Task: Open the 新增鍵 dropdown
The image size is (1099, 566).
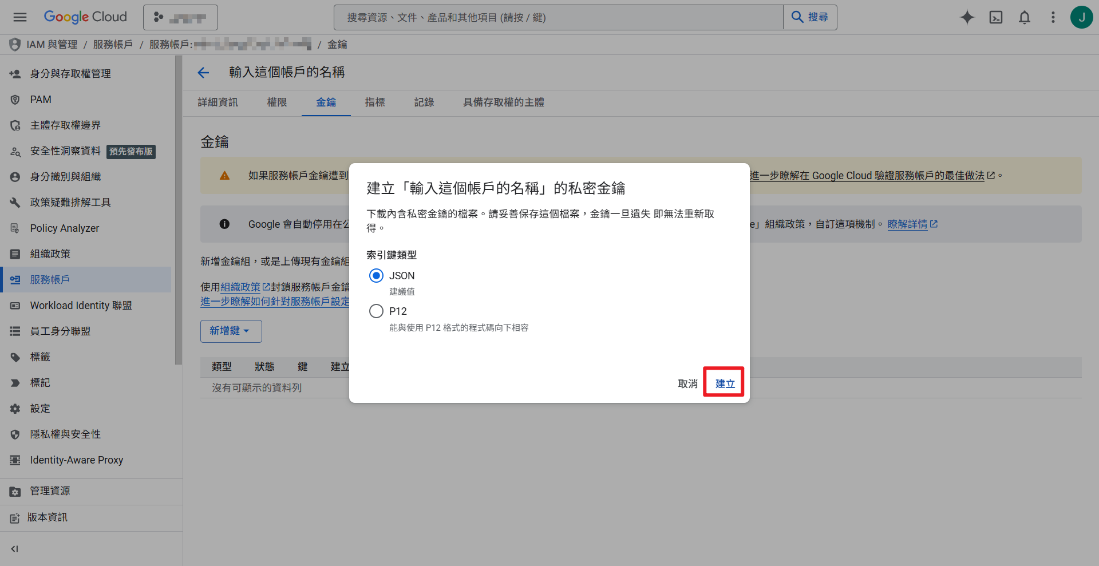Action: [231, 331]
